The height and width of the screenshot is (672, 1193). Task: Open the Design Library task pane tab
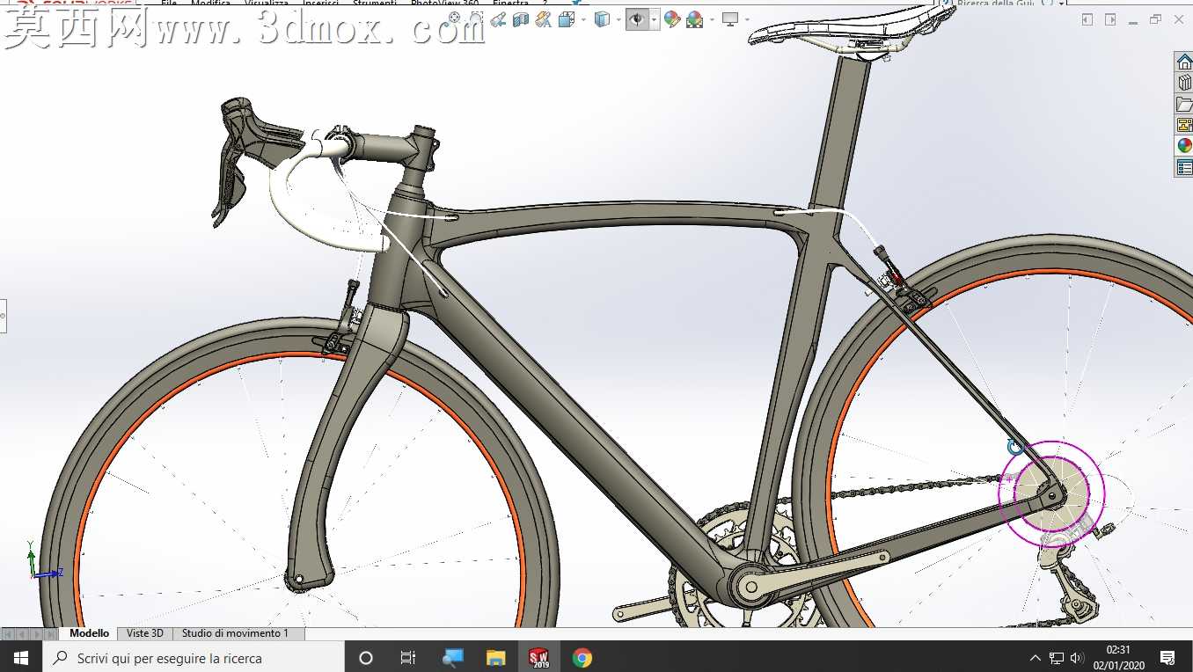tap(1184, 83)
